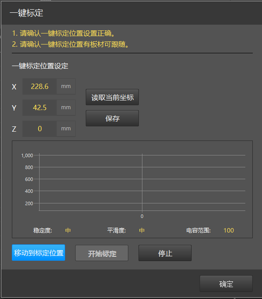Select the X coordinate field 228.6

point(40,86)
